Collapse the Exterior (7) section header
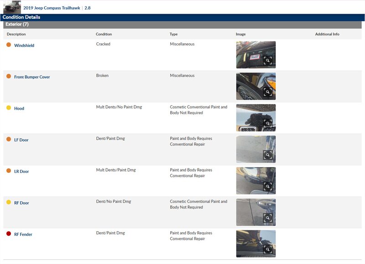Screen dimensions: 365x264 pos(17,25)
